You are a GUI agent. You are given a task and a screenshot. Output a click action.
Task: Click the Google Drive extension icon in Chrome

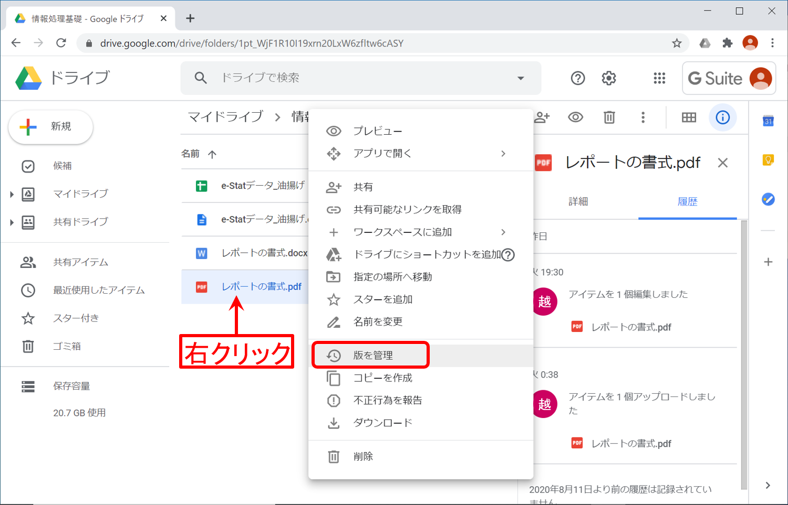point(705,43)
